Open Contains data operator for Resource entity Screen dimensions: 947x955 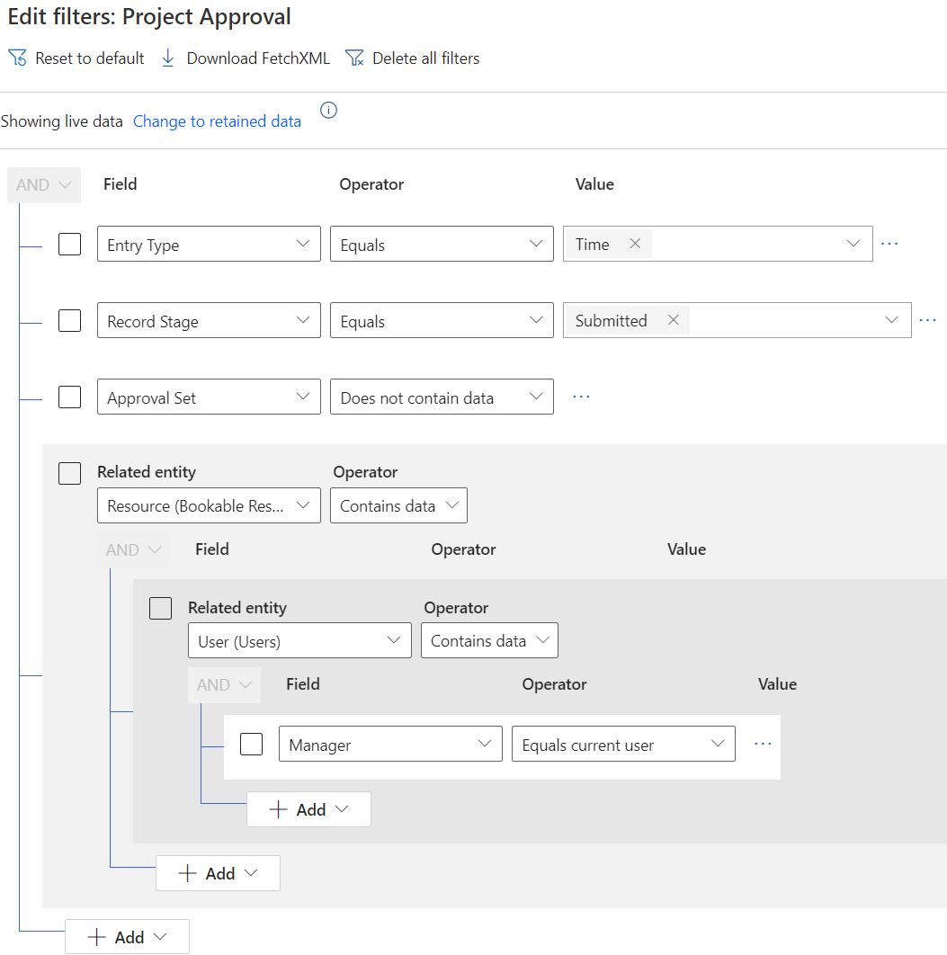tap(399, 505)
